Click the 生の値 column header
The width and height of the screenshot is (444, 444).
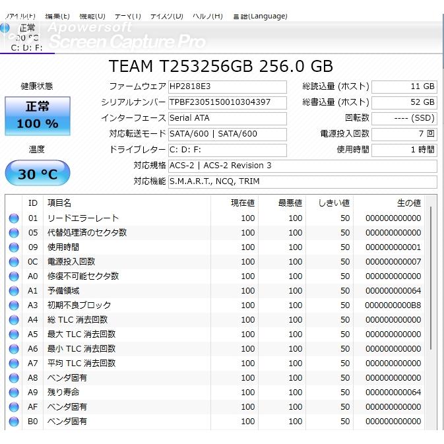[x=389, y=203]
